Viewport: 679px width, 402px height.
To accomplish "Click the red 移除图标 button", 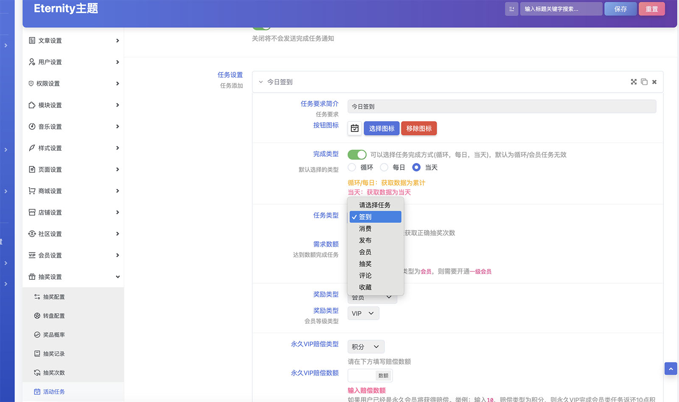I will pos(419,128).
